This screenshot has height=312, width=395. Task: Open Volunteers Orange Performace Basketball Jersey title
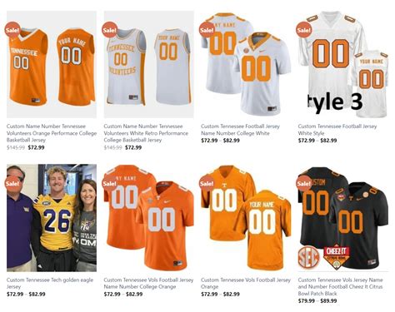(x=52, y=133)
